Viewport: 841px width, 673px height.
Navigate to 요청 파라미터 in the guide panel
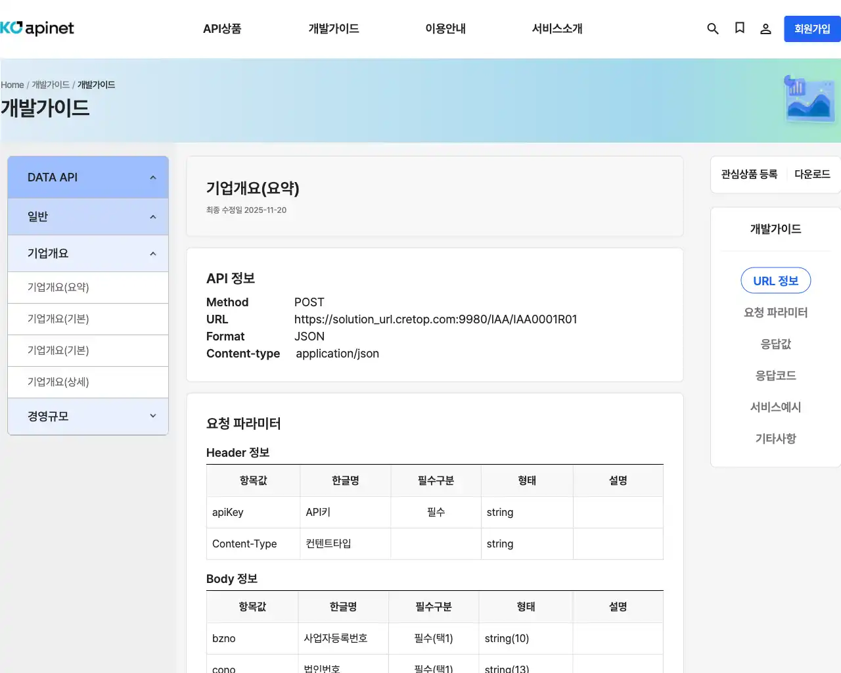[x=775, y=312]
